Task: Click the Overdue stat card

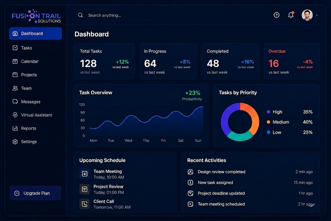Action: pyautogui.click(x=292, y=61)
